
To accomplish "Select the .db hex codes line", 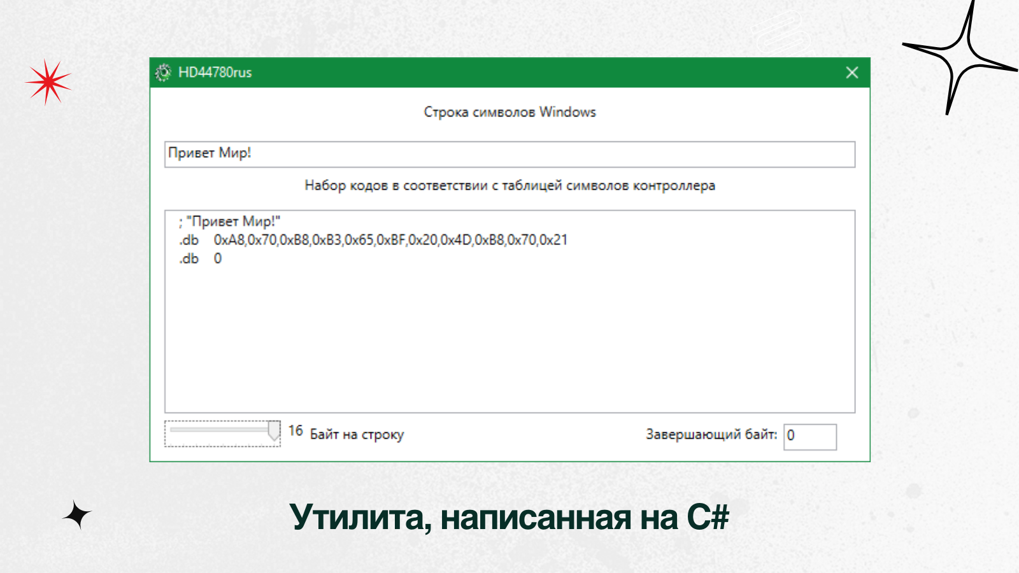I will 373,240.
